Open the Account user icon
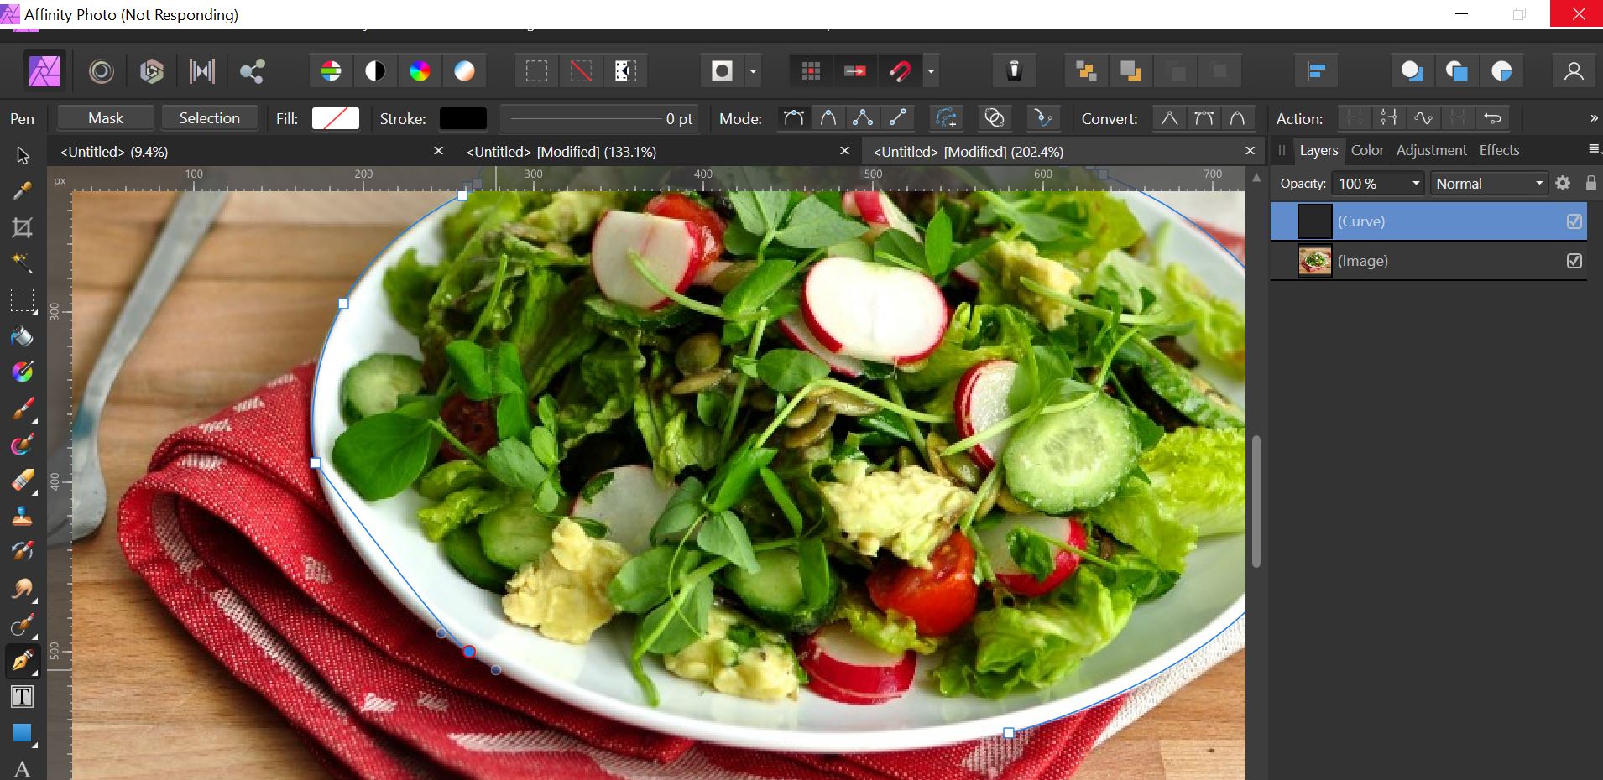The image size is (1603, 780). pyautogui.click(x=1574, y=71)
